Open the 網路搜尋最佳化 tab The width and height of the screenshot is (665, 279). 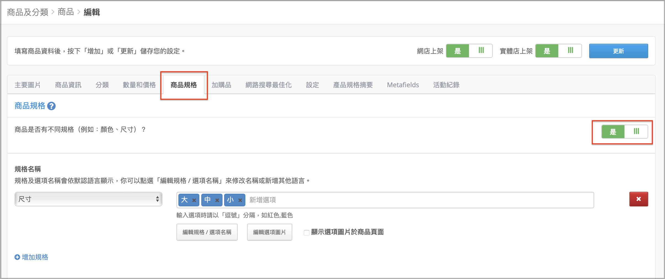268,85
